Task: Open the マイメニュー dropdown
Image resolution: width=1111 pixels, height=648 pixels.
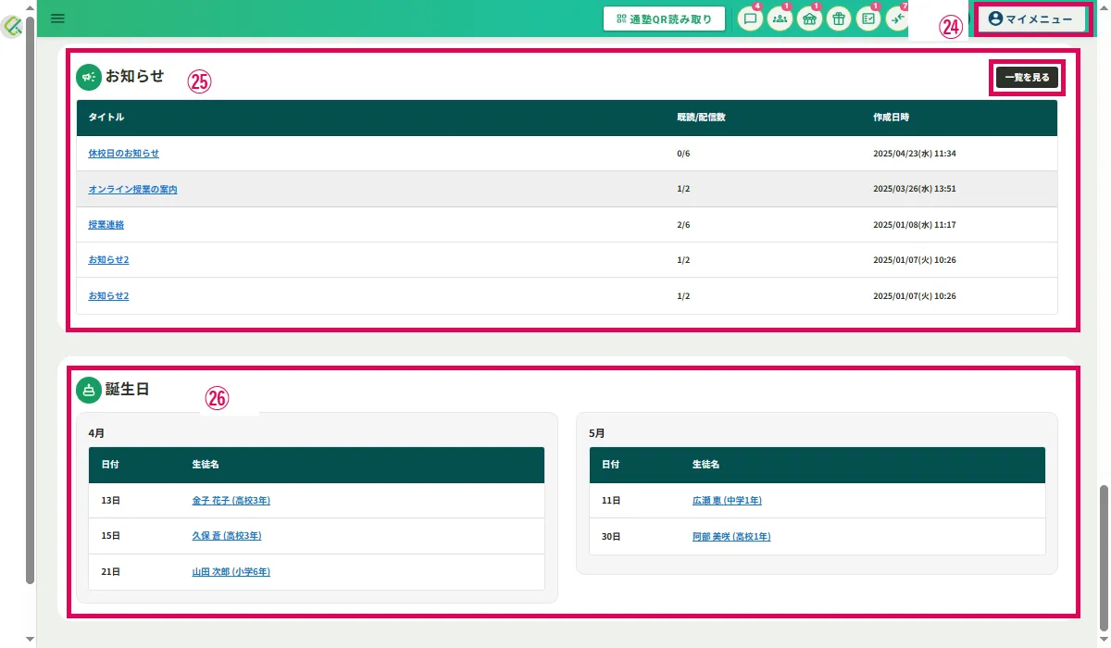Action: pos(1030,19)
